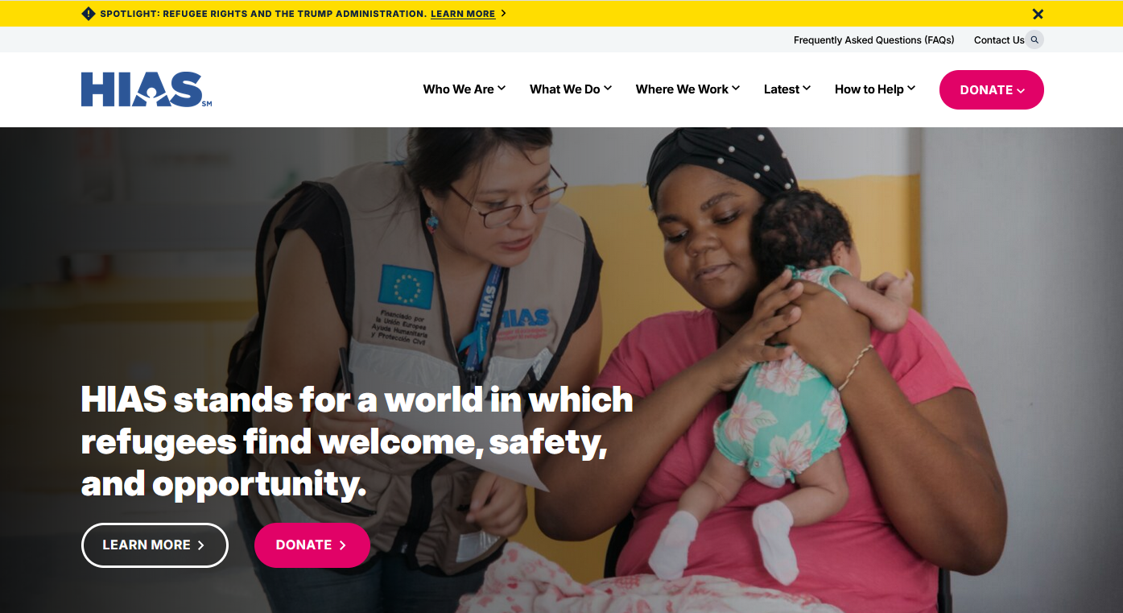Open Frequently Asked Questions (FAQs) link
The height and width of the screenshot is (613, 1123).
pos(874,40)
